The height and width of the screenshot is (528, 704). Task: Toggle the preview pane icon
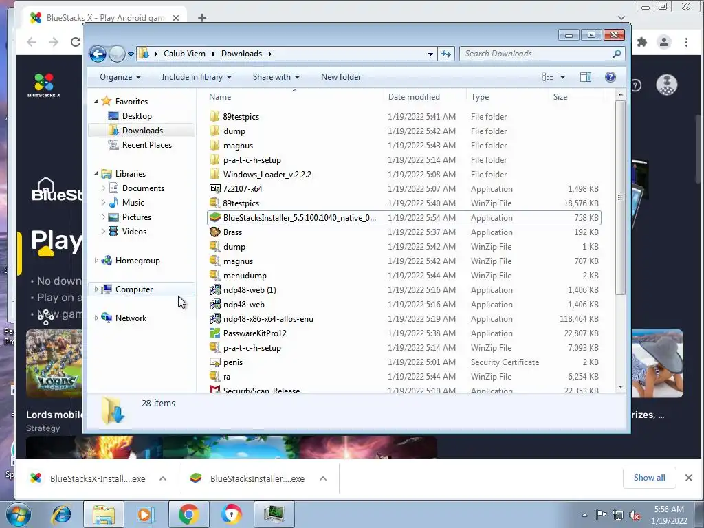(x=586, y=77)
